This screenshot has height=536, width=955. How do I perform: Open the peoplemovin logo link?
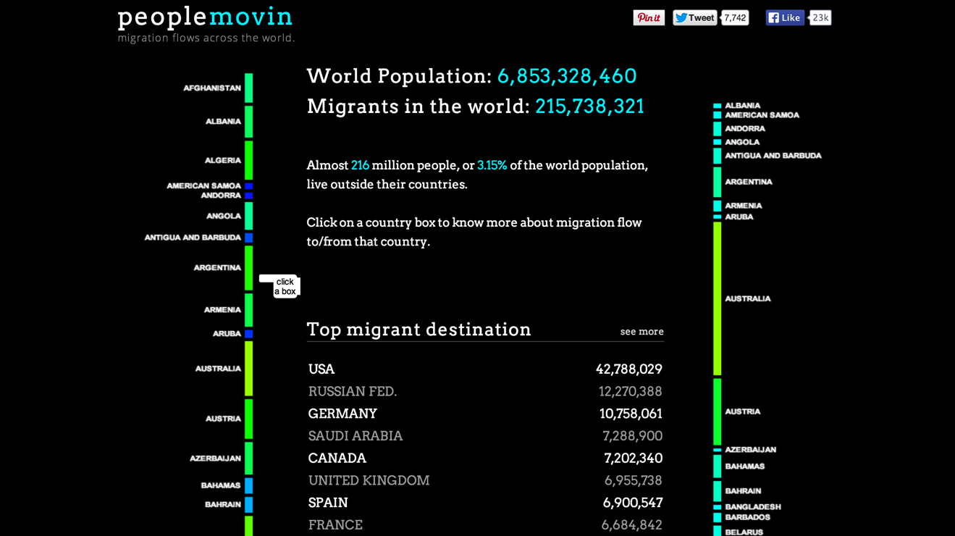[x=206, y=17]
